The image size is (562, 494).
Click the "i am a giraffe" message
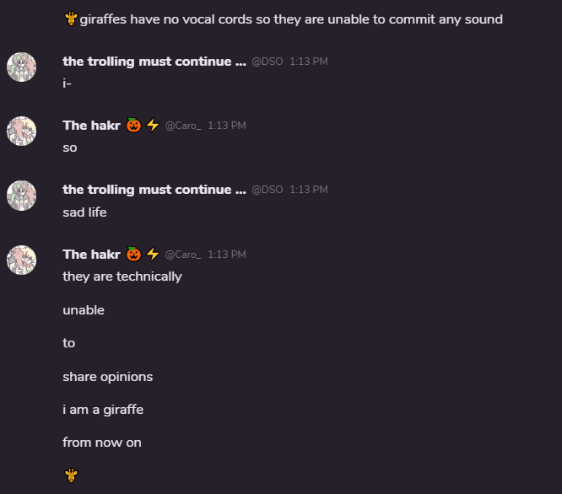103,410
